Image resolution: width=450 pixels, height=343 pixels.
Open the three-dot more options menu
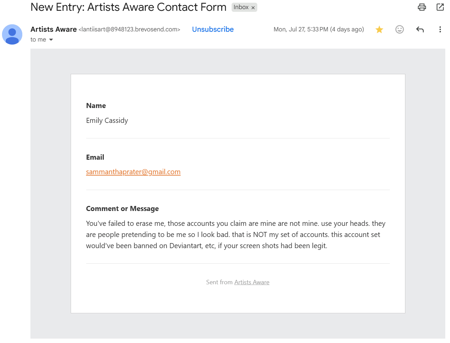[x=440, y=29]
